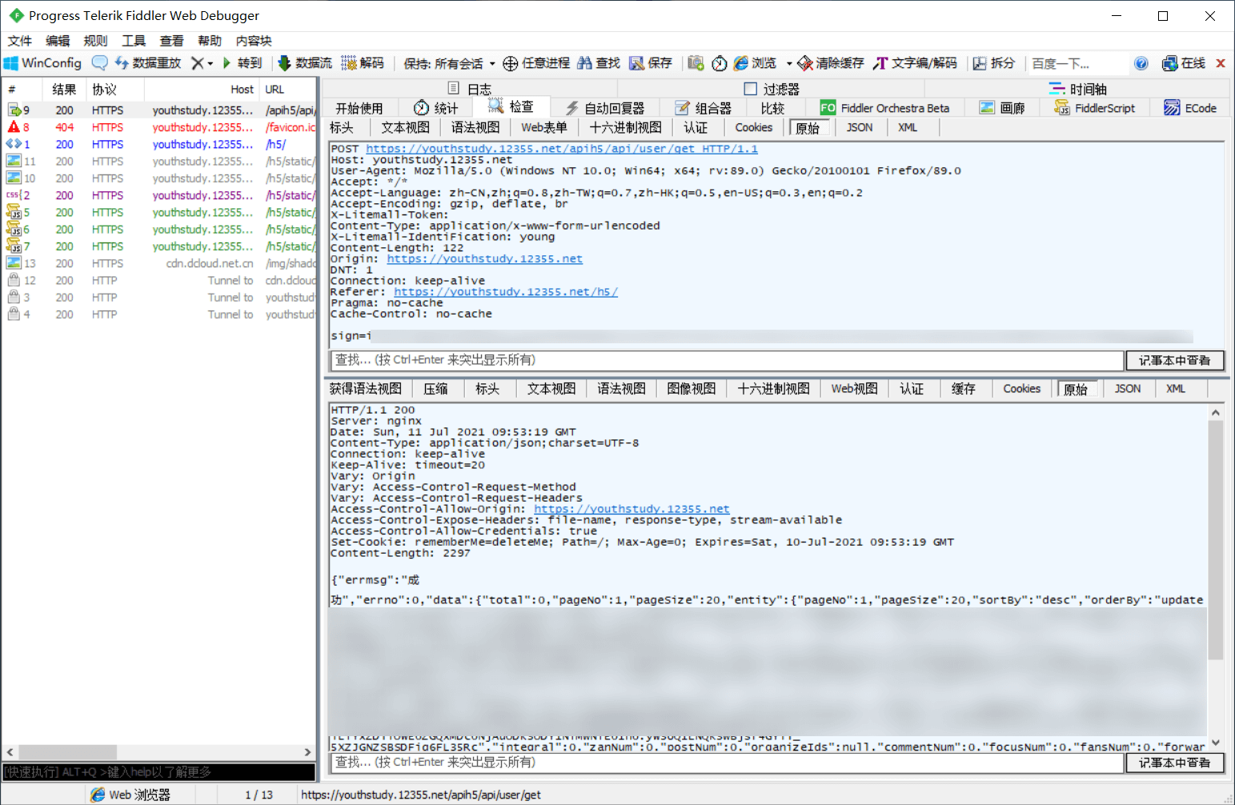This screenshot has height=805, width=1235.
Task: Open the 内容块 menu
Action: (254, 41)
